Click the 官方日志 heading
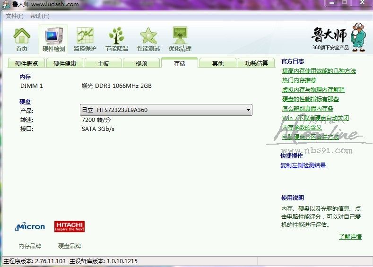This screenshot has width=373, height=267. coord(293,61)
